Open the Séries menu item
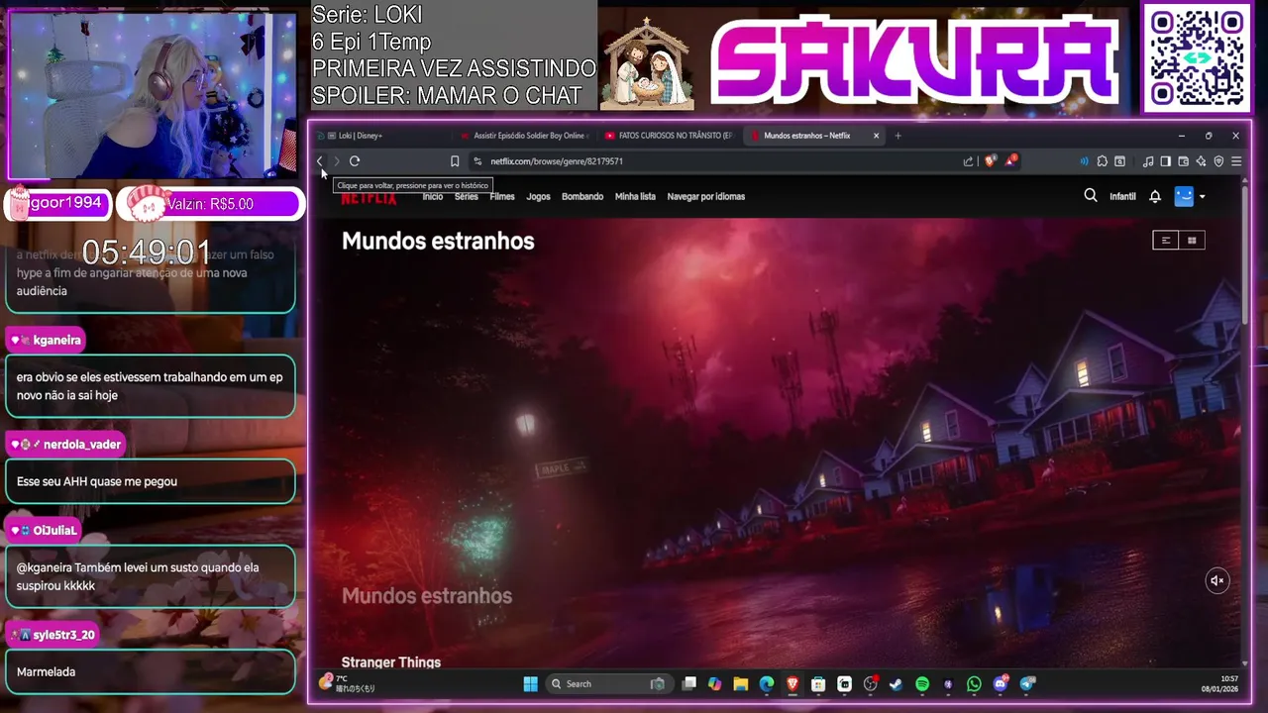This screenshot has height=713, width=1268. [467, 196]
